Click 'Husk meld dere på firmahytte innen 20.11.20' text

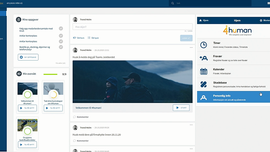coord(97,135)
